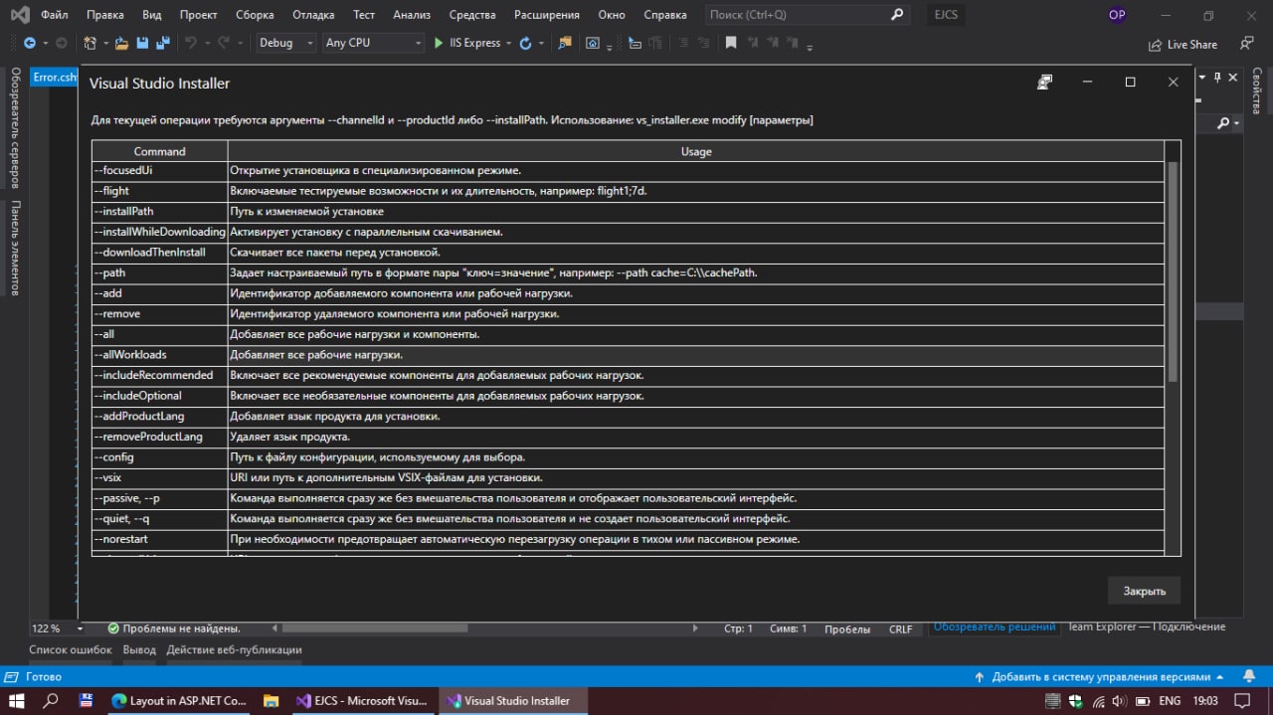Click the feedback icon in installer title bar
The height and width of the screenshot is (715, 1273).
point(1044,83)
